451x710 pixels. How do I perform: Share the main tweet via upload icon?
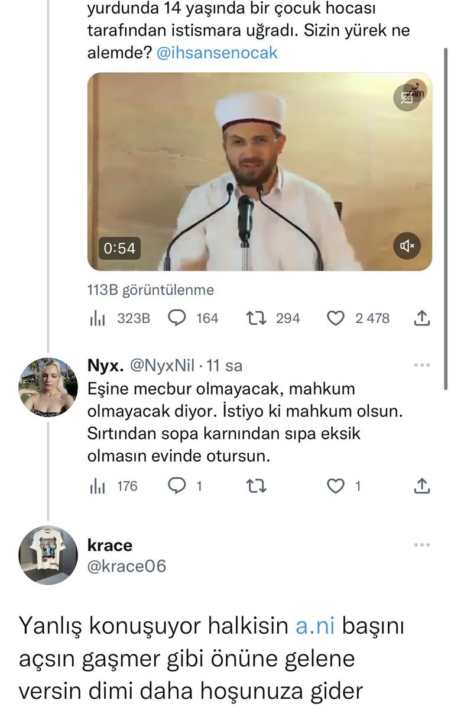(x=421, y=318)
